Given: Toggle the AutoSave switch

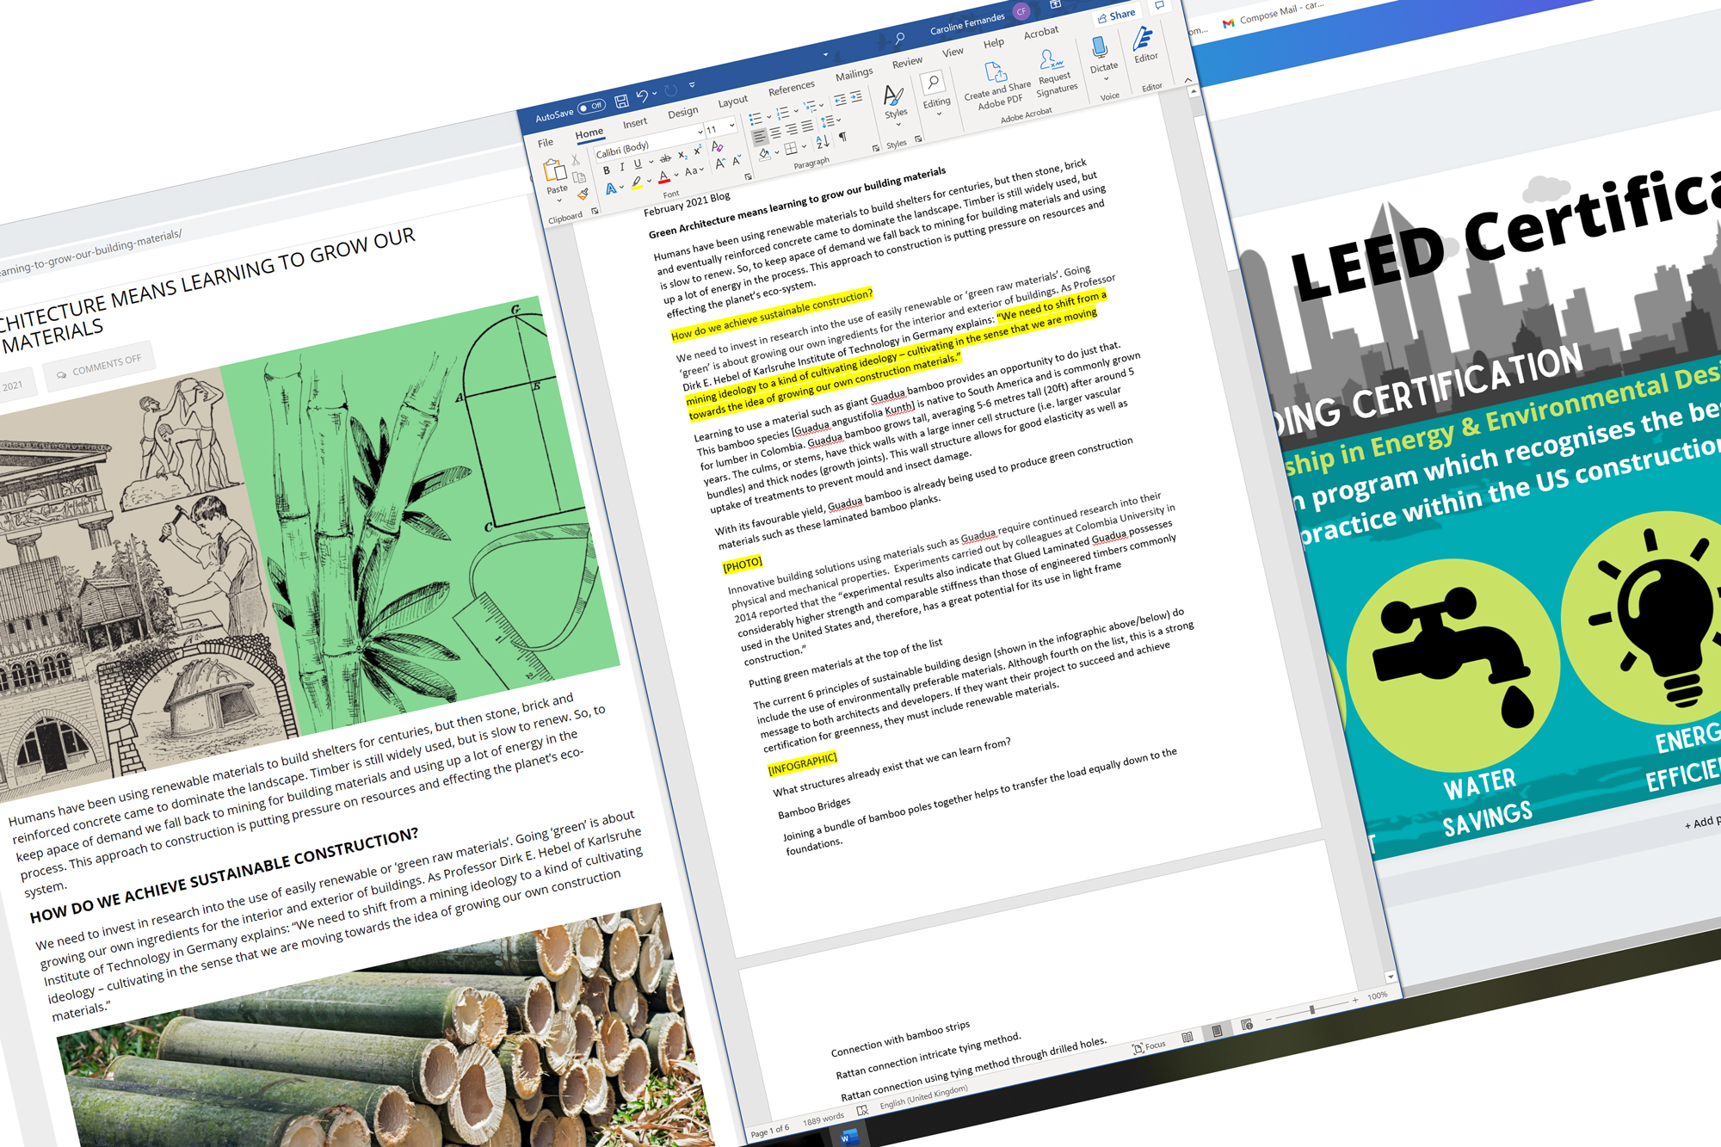Looking at the screenshot, I should [591, 107].
